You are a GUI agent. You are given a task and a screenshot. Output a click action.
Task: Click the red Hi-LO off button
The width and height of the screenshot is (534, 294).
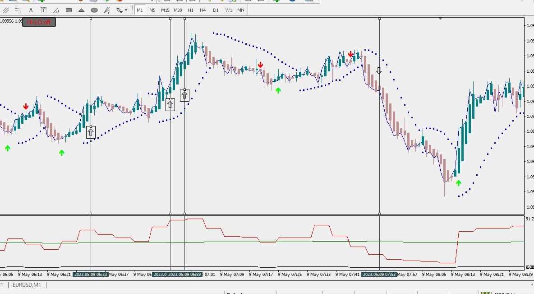point(39,22)
